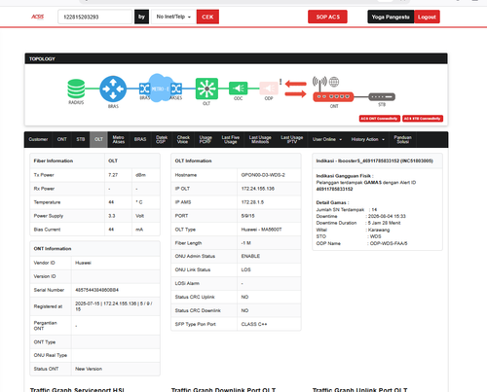Click the Registered at value 2025-07-15
487x392 pixels.
click(x=88, y=303)
